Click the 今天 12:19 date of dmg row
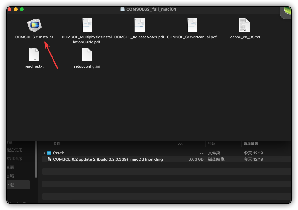This screenshot has width=298, height=210. point(253,159)
